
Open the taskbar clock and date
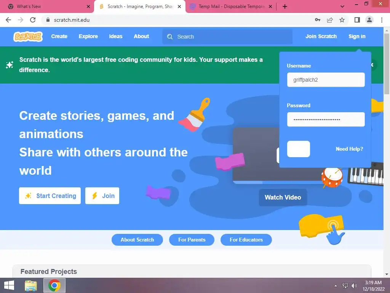pyautogui.click(x=373, y=286)
